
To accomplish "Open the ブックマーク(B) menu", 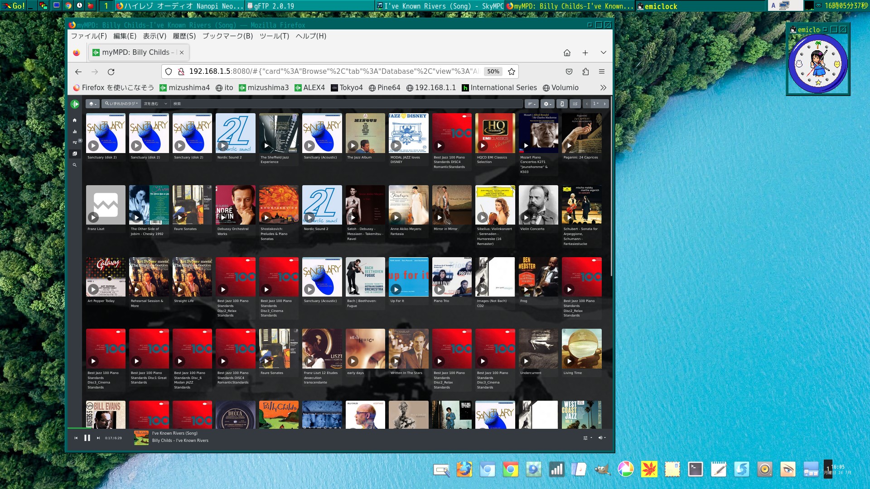I will click(227, 36).
